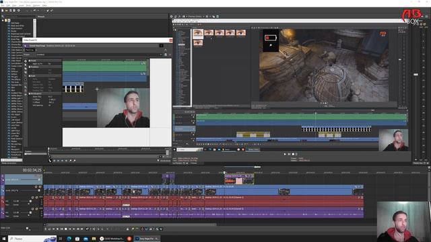Screen dimensions: 431x242
Task: Click Stop in the main transport bar
Action: click(66, 229)
